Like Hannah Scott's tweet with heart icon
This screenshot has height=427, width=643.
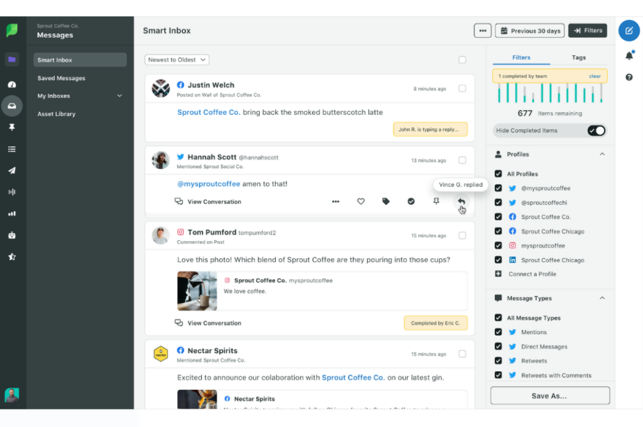click(360, 202)
